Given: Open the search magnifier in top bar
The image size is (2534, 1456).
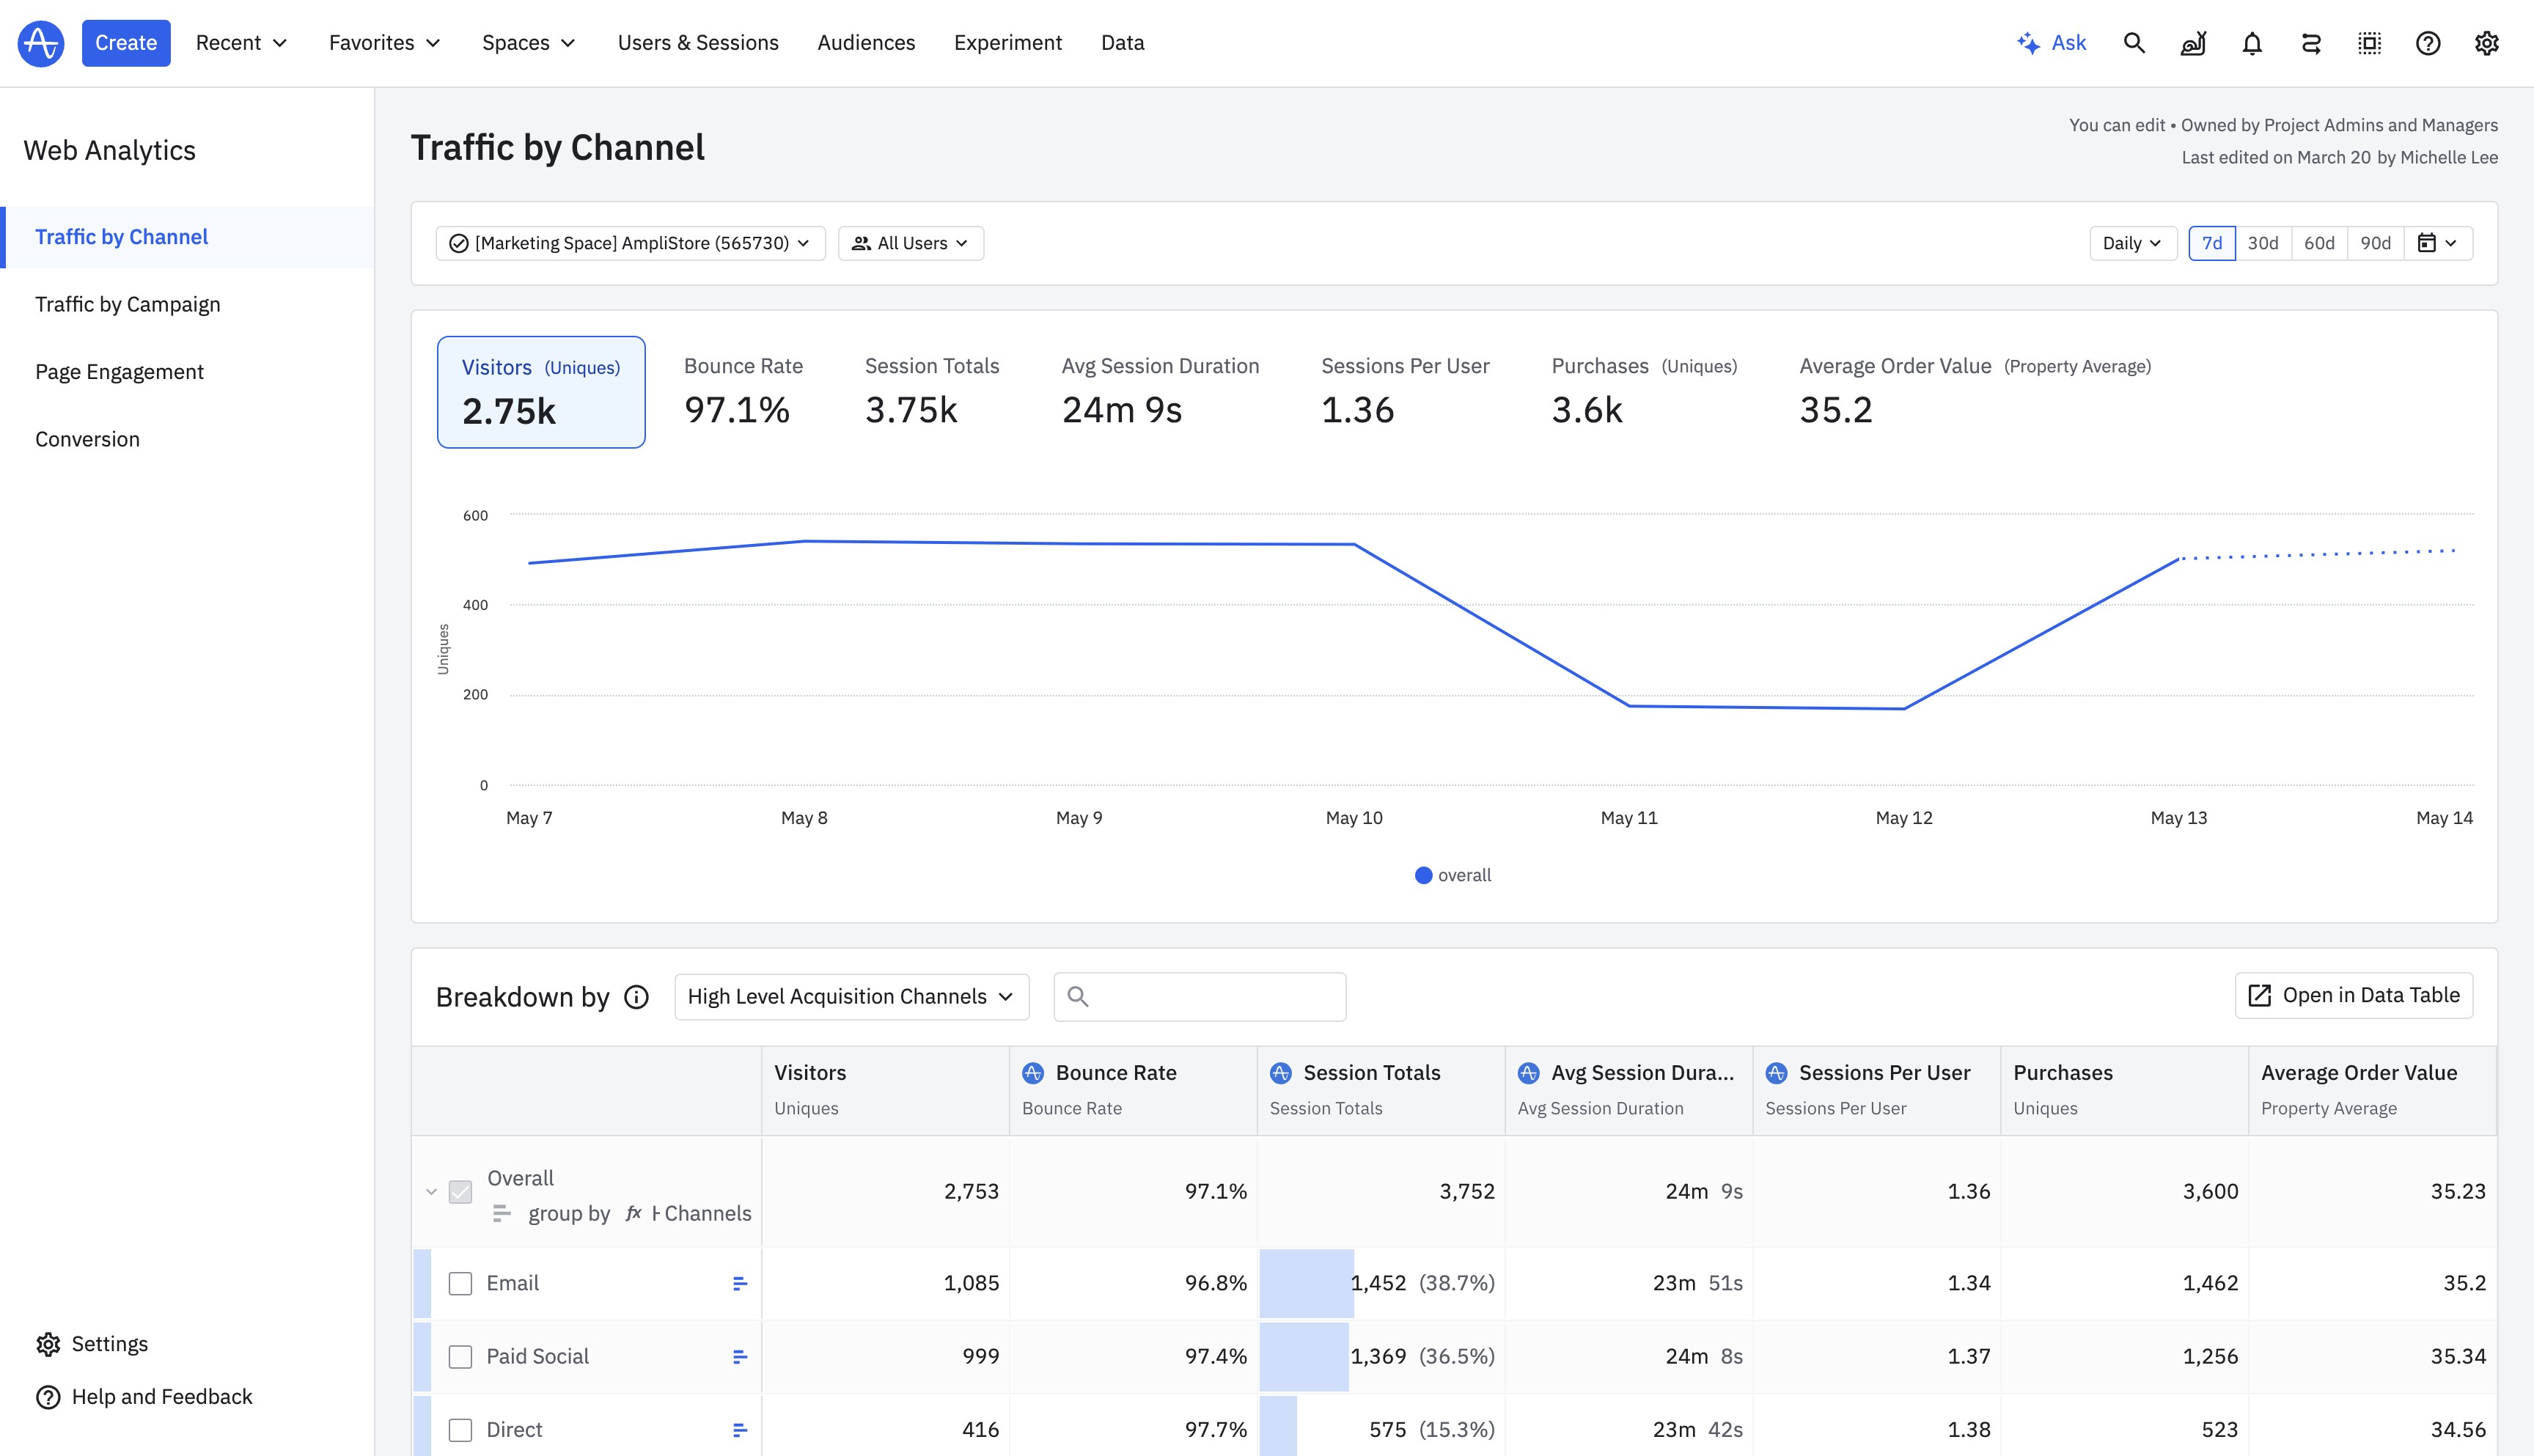Looking at the screenshot, I should point(2134,43).
